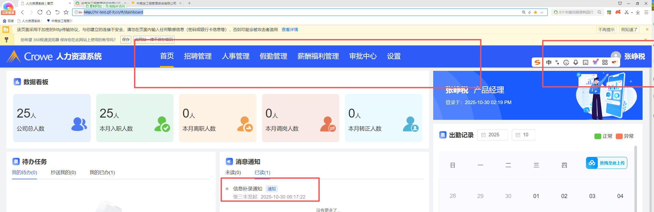Open the browser downloads icon

coord(638,12)
